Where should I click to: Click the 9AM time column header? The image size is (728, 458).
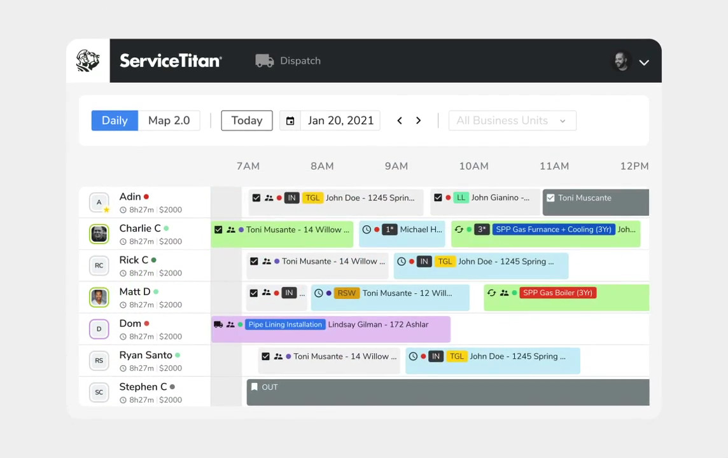396,166
